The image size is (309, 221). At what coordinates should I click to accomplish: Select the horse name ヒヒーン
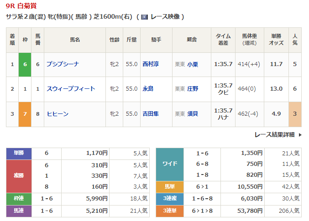pyautogui.click(x=57, y=114)
